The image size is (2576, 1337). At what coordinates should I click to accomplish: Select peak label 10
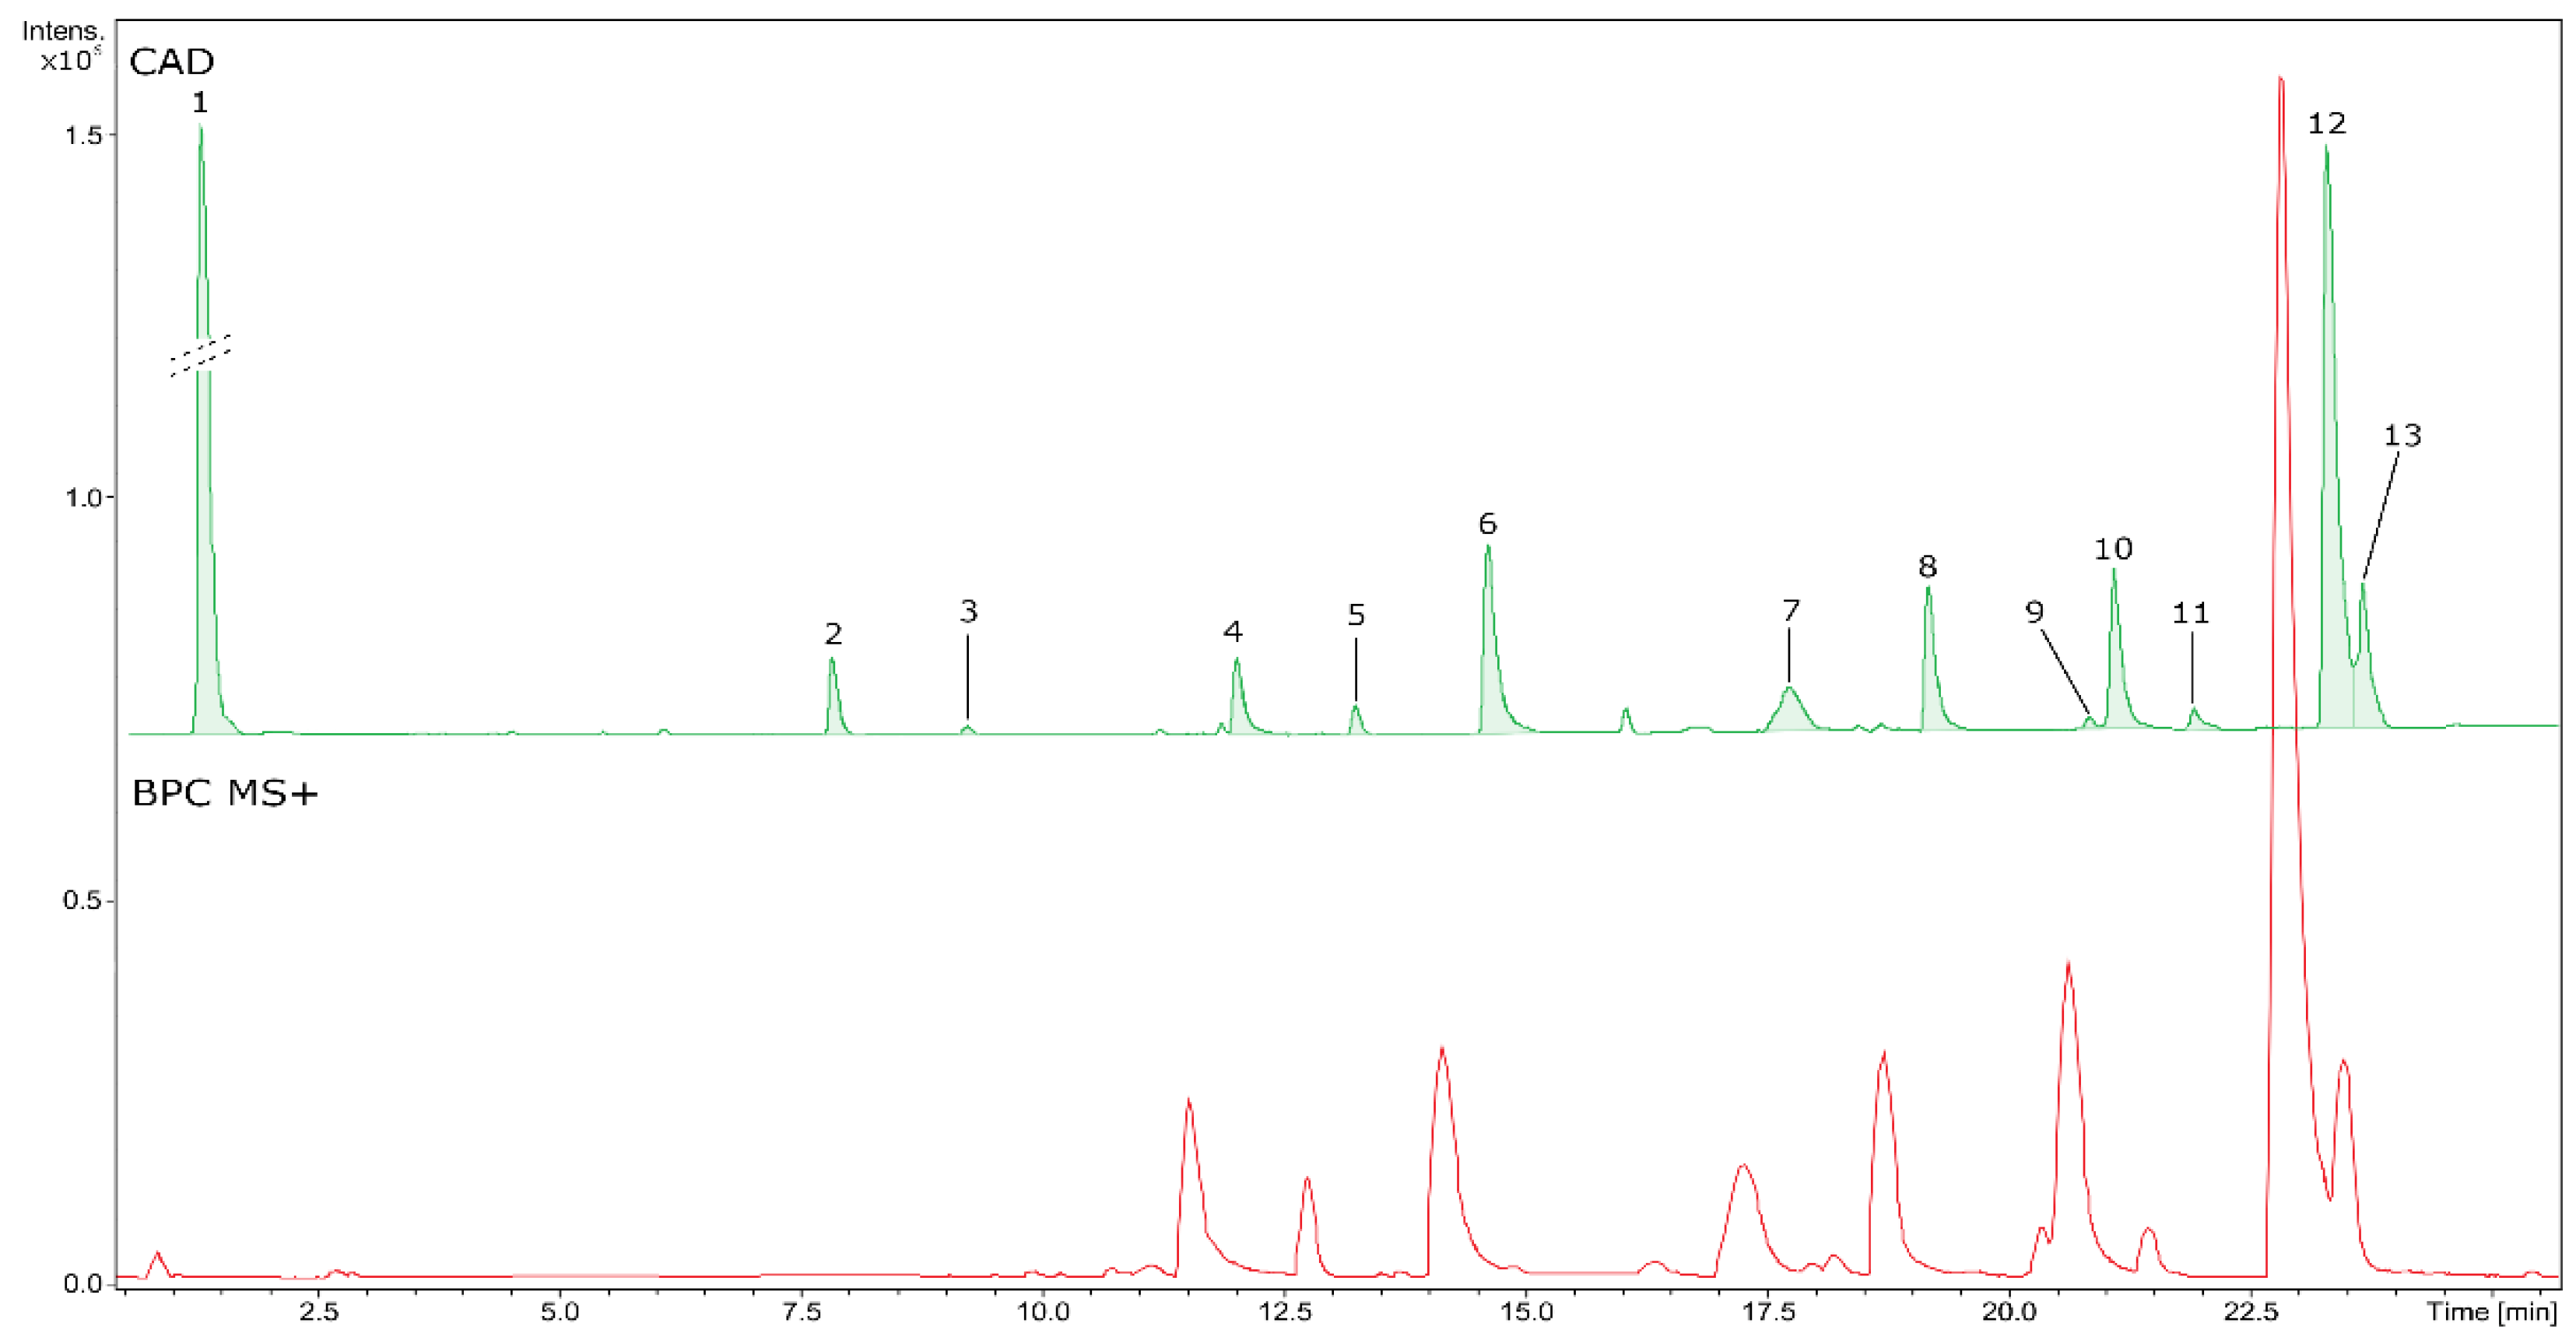click(x=2113, y=549)
